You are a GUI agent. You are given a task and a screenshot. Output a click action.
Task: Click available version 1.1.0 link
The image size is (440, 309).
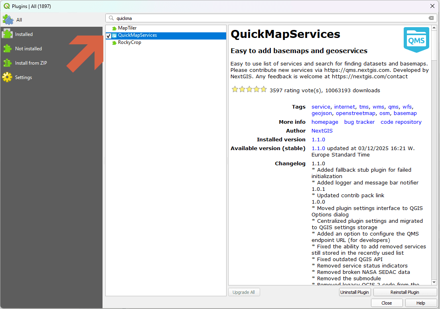click(318, 149)
